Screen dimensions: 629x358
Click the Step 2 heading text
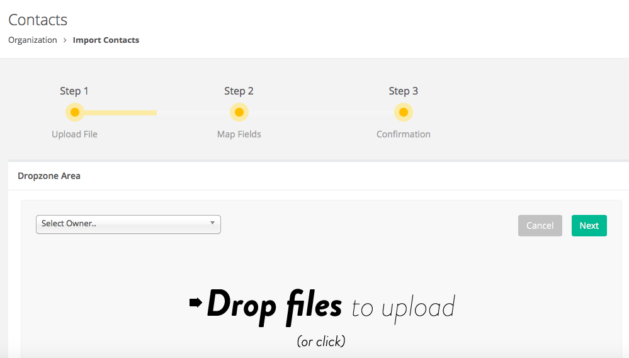coord(239,91)
